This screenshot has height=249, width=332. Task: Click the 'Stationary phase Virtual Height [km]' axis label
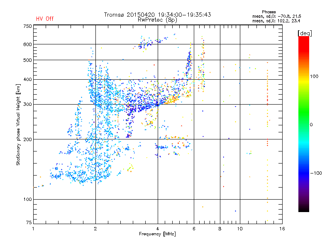tap(18, 125)
